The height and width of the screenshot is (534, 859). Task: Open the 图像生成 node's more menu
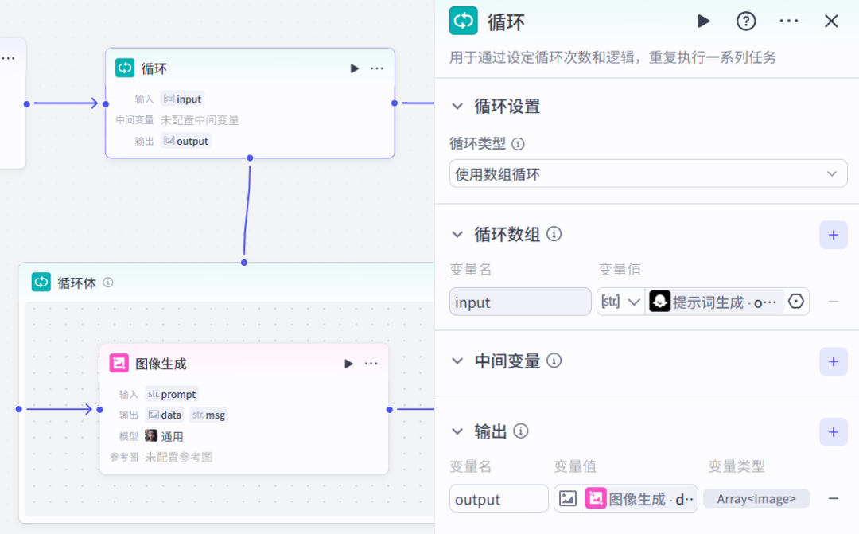[x=371, y=364]
